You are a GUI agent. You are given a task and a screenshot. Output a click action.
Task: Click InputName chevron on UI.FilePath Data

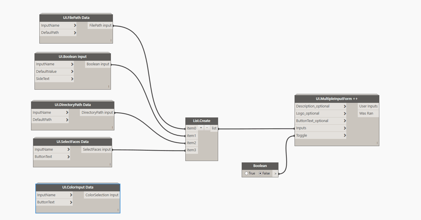point(75,25)
